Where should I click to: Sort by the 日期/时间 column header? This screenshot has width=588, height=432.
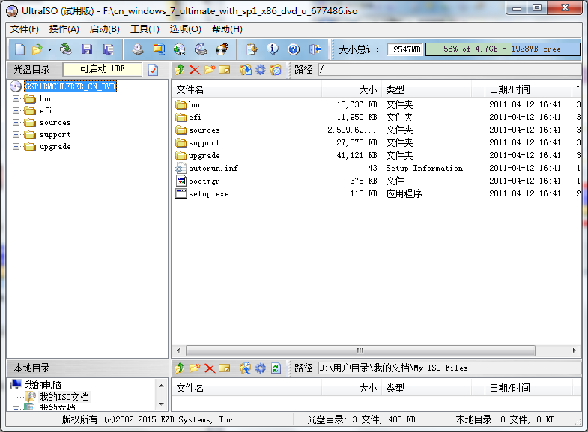click(x=509, y=90)
